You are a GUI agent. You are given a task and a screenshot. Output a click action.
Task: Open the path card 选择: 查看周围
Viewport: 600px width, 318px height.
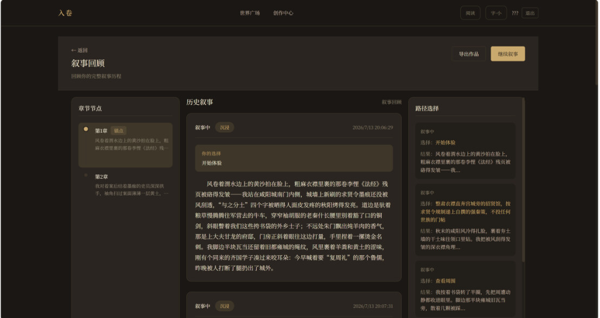[465, 290]
